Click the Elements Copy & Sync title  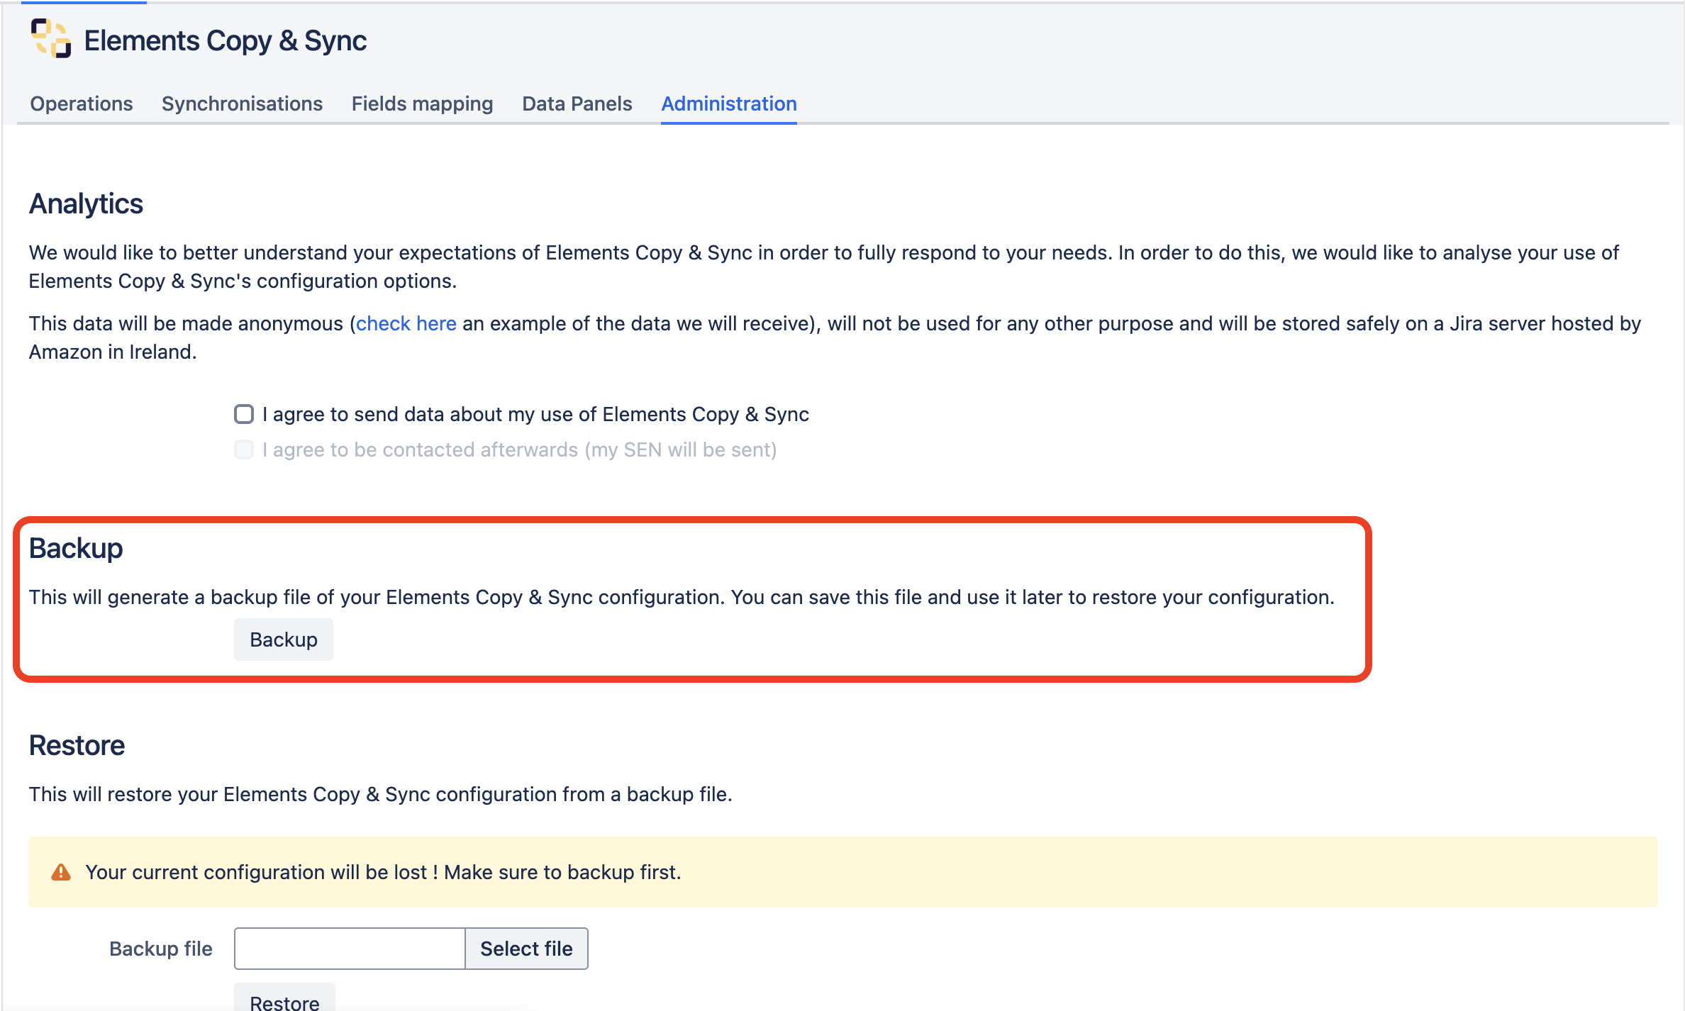pyautogui.click(x=225, y=40)
